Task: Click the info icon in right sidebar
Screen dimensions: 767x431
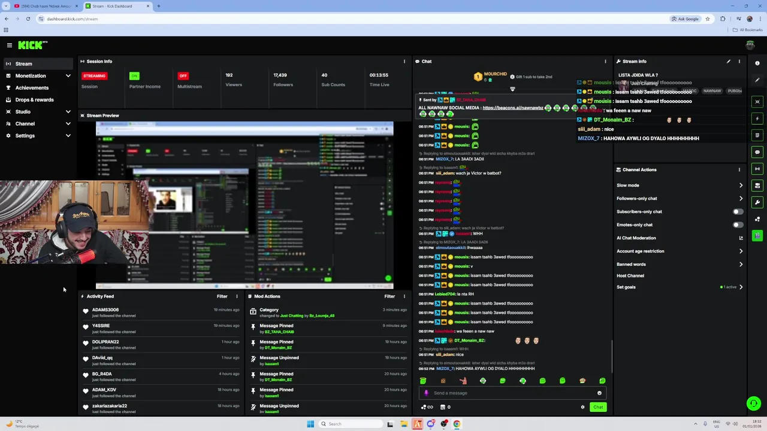Action: 757,63
